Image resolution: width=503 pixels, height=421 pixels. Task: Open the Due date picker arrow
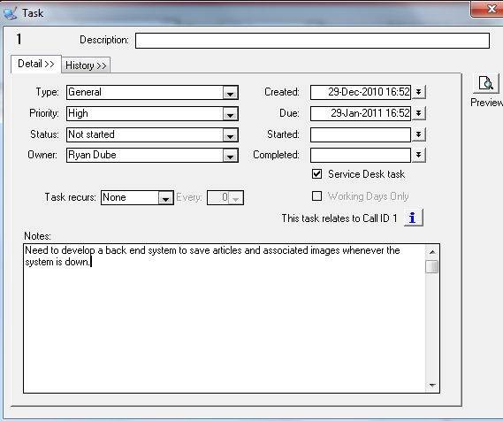(x=418, y=113)
